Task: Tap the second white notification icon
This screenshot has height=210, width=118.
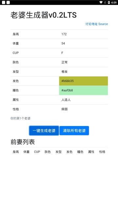Action: point(8,2)
